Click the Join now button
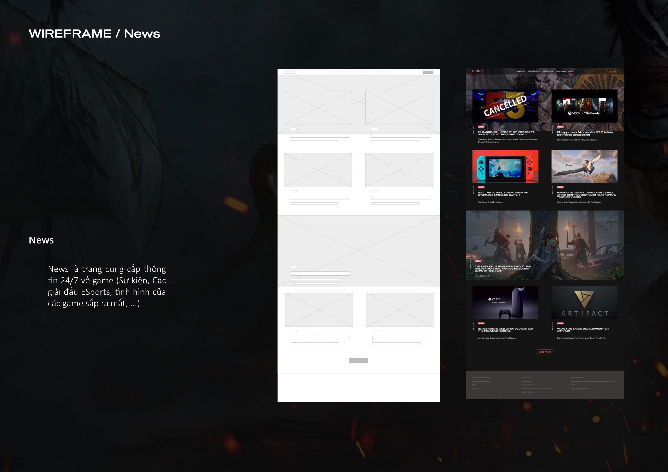The image size is (668, 472). pos(612,71)
